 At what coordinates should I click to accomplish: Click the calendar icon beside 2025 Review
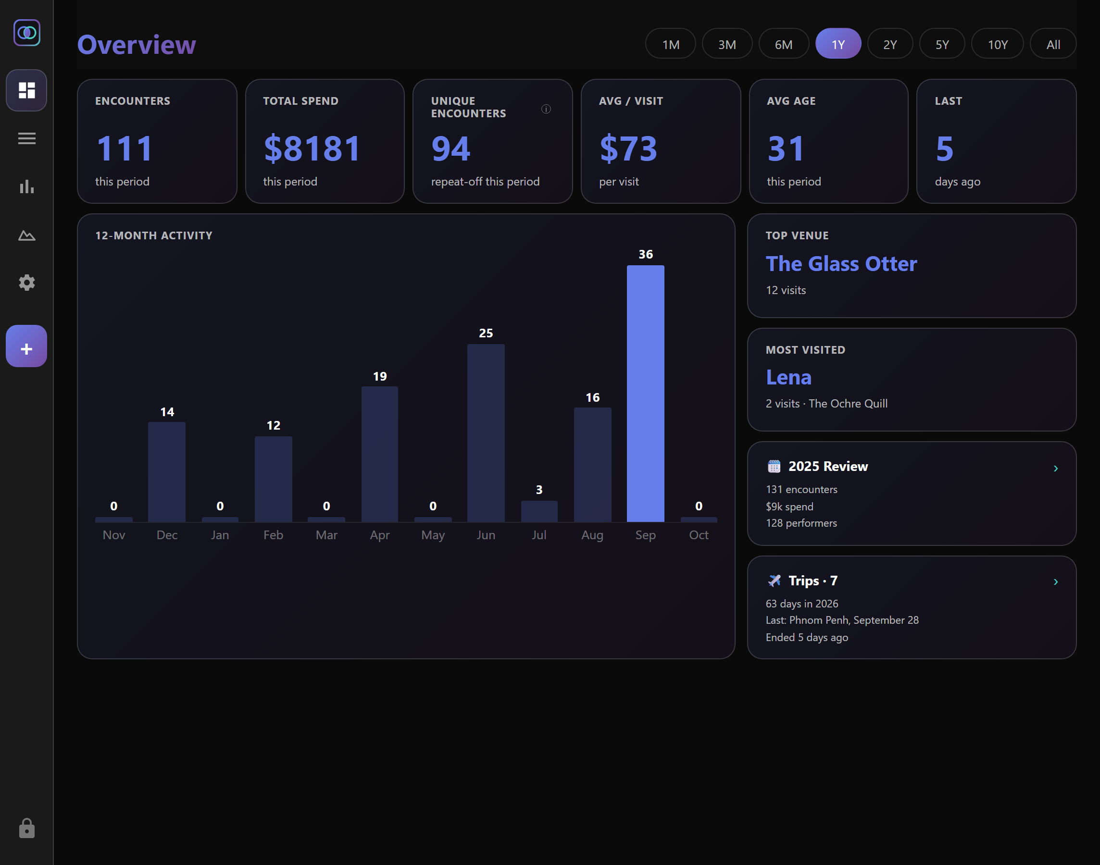[x=774, y=467]
